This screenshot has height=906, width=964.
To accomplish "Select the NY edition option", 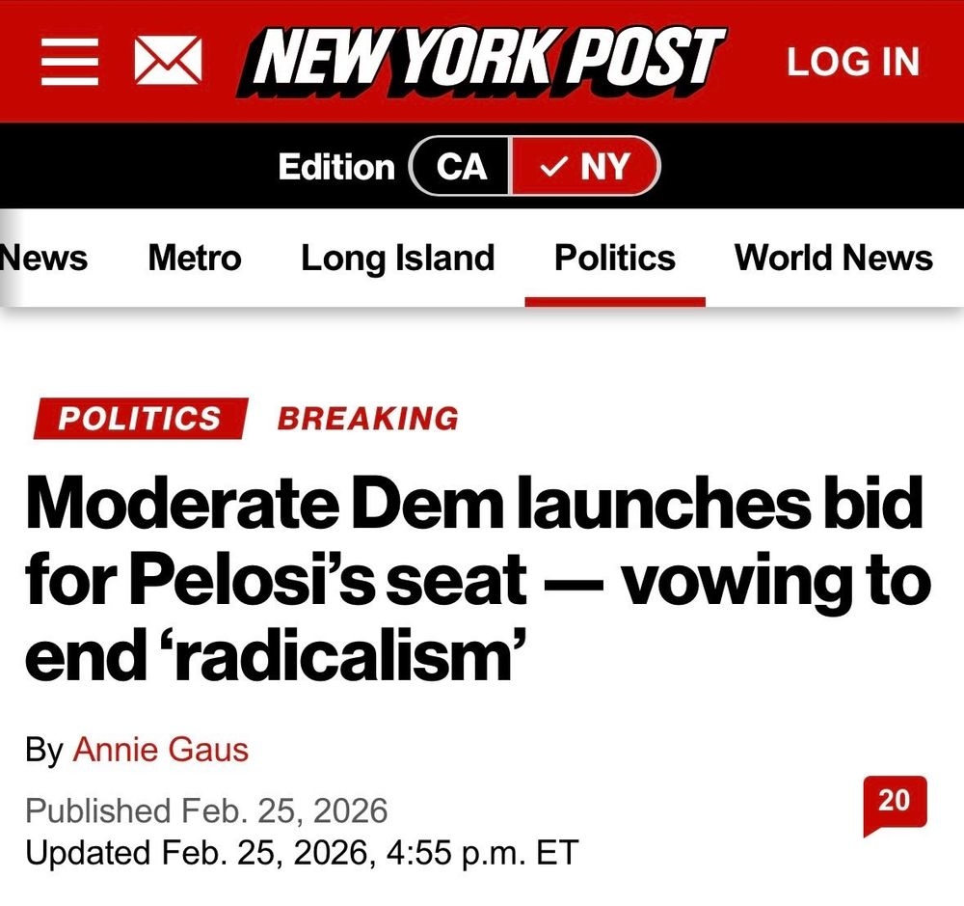I will pyautogui.click(x=586, y=167).
